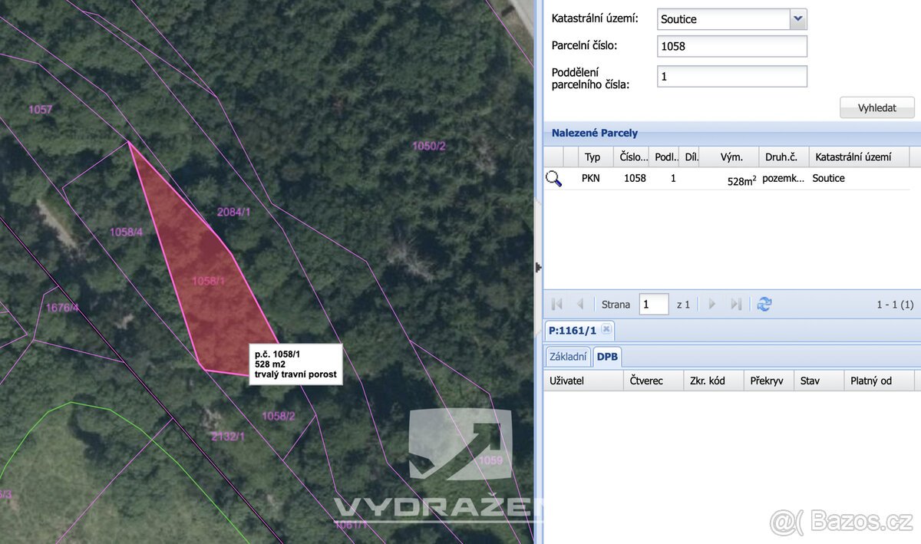Collapse the side panel using splitter arrow
Viewport: 921px width, 544px height.
[538, 268]
